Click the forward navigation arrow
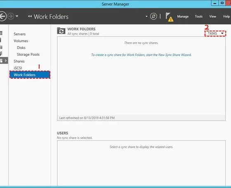This screenshot has width=231, height=188. pos(11,16)
